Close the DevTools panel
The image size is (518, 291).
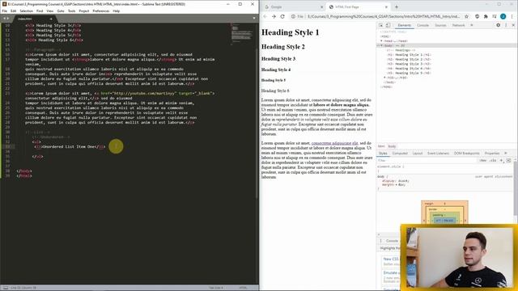pos(513,25)
